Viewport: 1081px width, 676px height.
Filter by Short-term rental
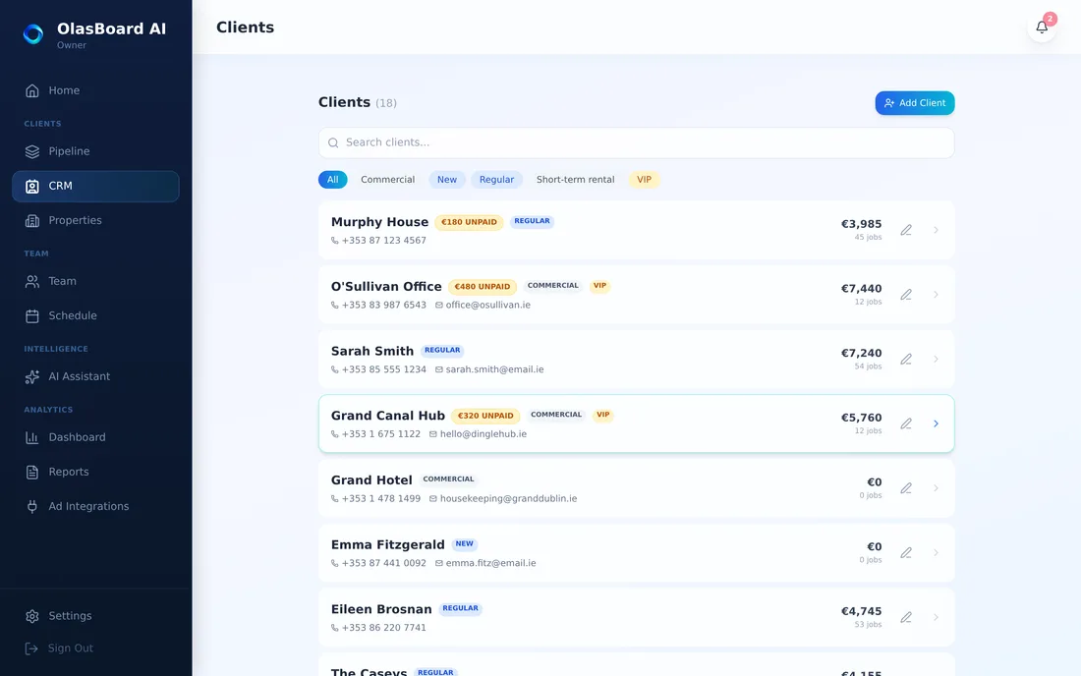575,179
